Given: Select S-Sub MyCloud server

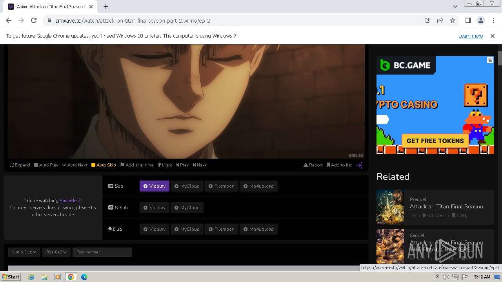Looking at the screenshot, I should [x=187, y=208].
